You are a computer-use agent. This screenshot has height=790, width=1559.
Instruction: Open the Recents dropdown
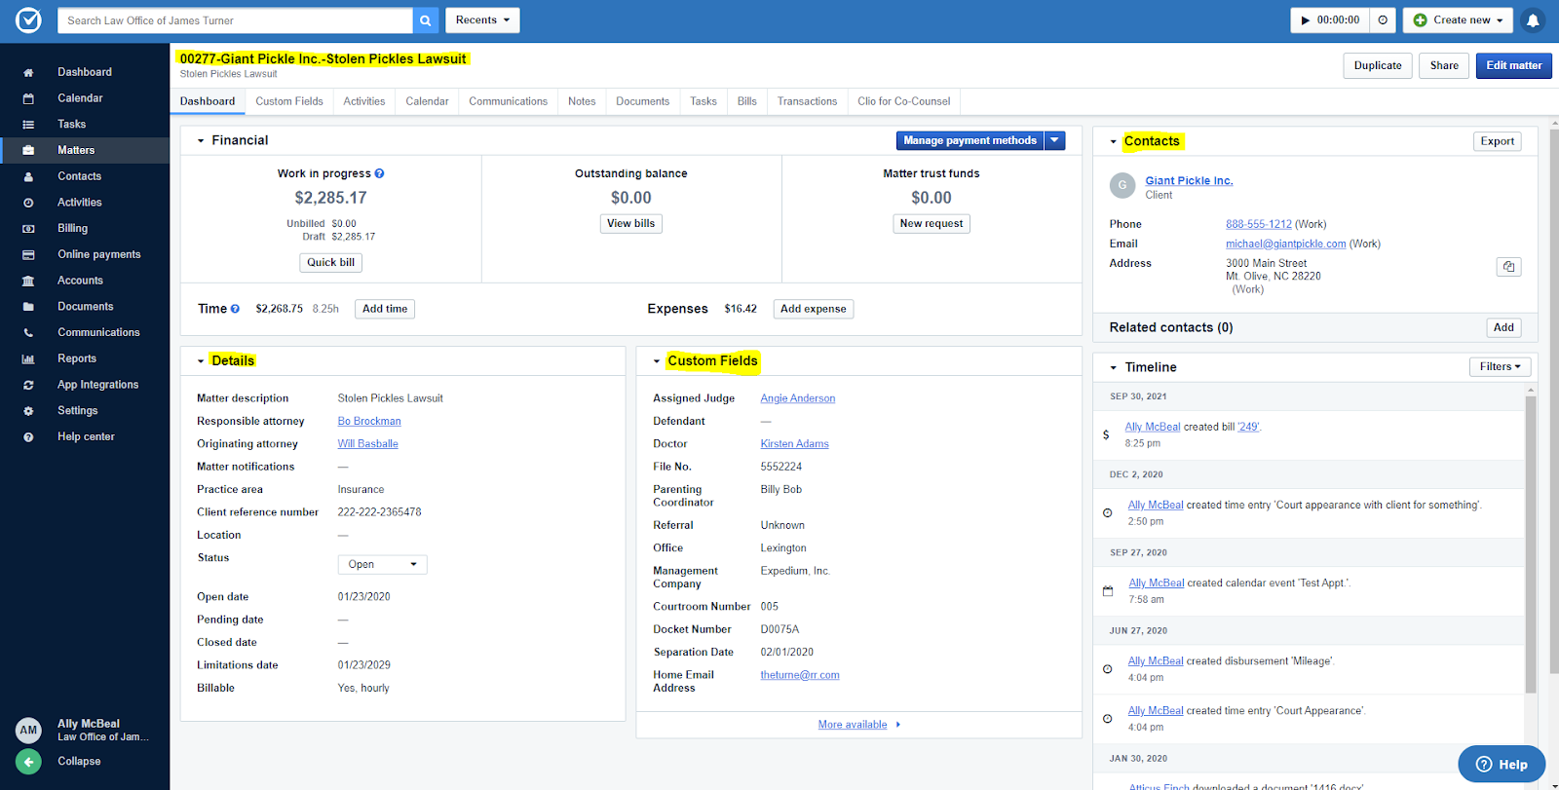(x=482, y=20)
